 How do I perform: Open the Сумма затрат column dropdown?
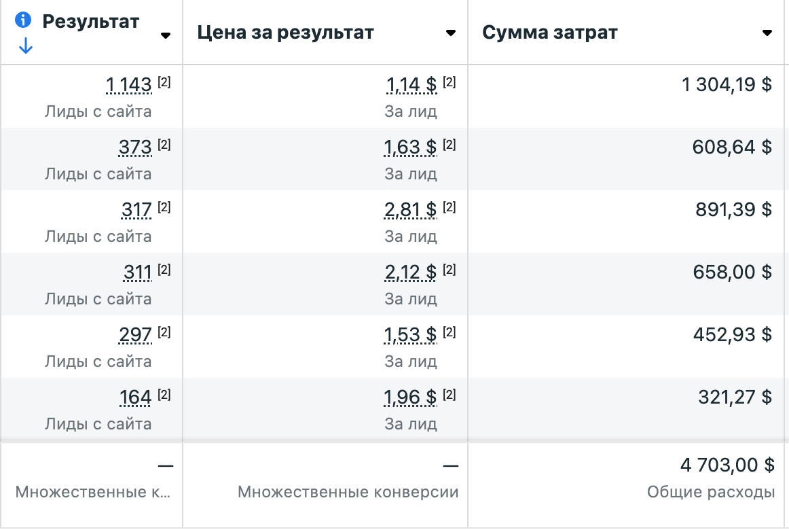pos(767,33)
